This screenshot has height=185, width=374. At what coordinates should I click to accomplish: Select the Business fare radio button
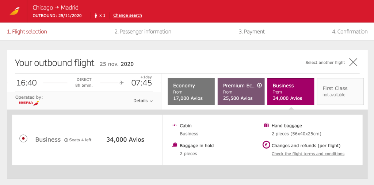click(x=23, y=138)
